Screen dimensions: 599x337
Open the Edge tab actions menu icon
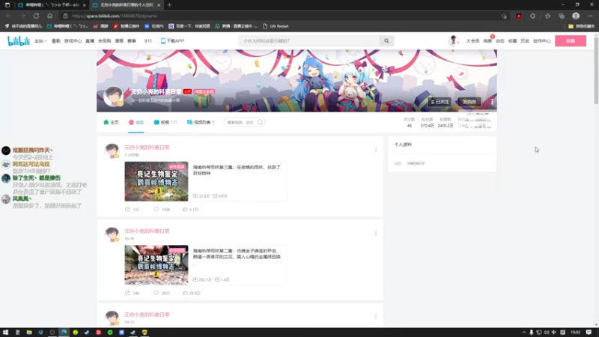(x=7, y=5)
